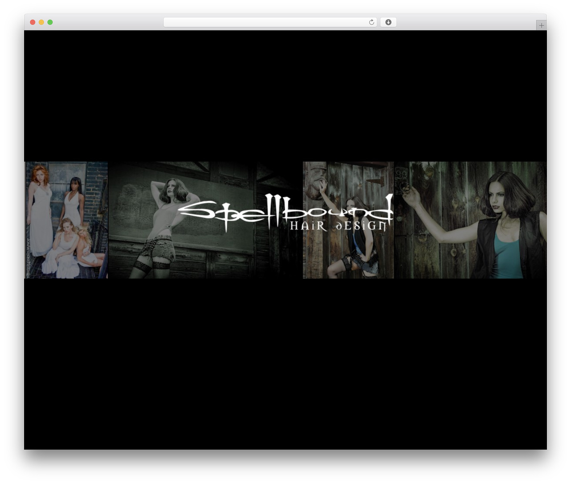Add a new browser tab

tap(541, 25)
